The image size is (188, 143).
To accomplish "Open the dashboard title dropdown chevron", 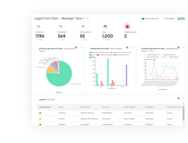I will 84,18.
